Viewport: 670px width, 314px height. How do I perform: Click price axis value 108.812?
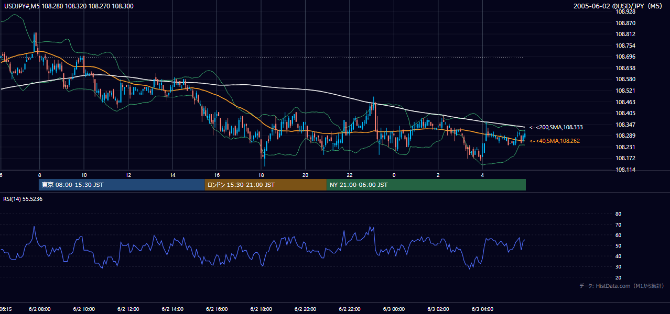coord(625,35)
